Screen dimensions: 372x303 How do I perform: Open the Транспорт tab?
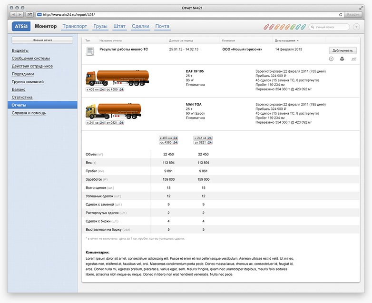(x=75, y=26)
